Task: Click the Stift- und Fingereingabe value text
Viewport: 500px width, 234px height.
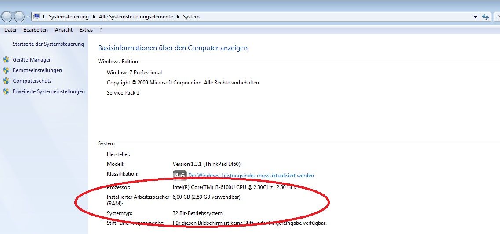Action: pyautogui.click(x=250, y=223)
